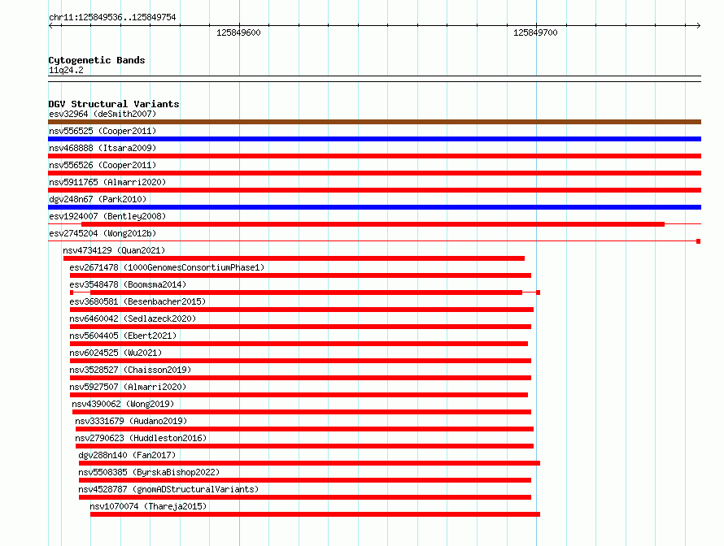Click the red nsv2790623 variant bar

305,446
